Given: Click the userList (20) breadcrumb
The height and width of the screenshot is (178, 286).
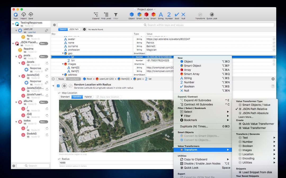Looking at the screenshot, I should (105, 79).
